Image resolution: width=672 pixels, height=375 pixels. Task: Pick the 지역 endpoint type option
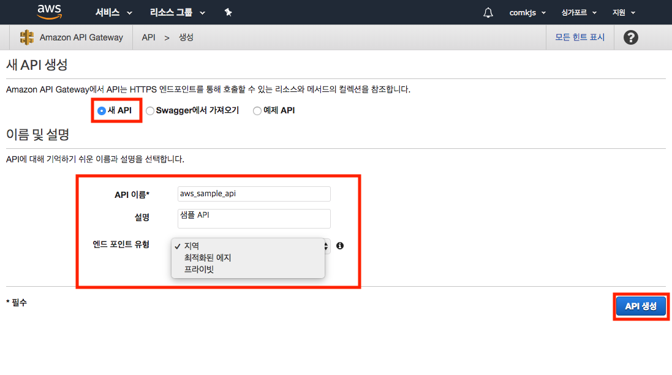tap(191, 246)
